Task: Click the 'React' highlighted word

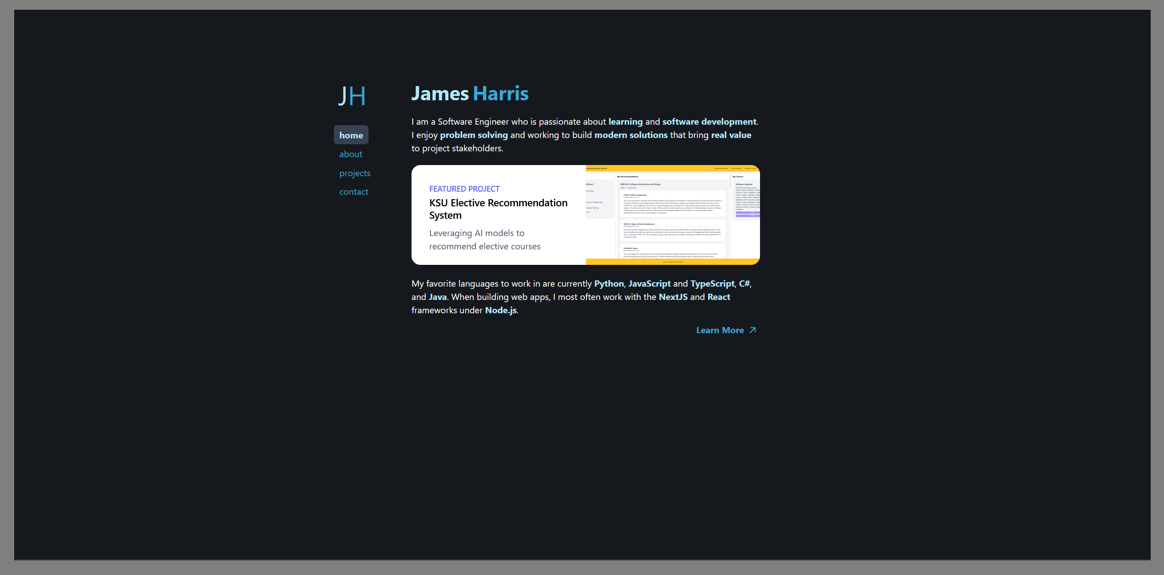Action: coord(718,297)
